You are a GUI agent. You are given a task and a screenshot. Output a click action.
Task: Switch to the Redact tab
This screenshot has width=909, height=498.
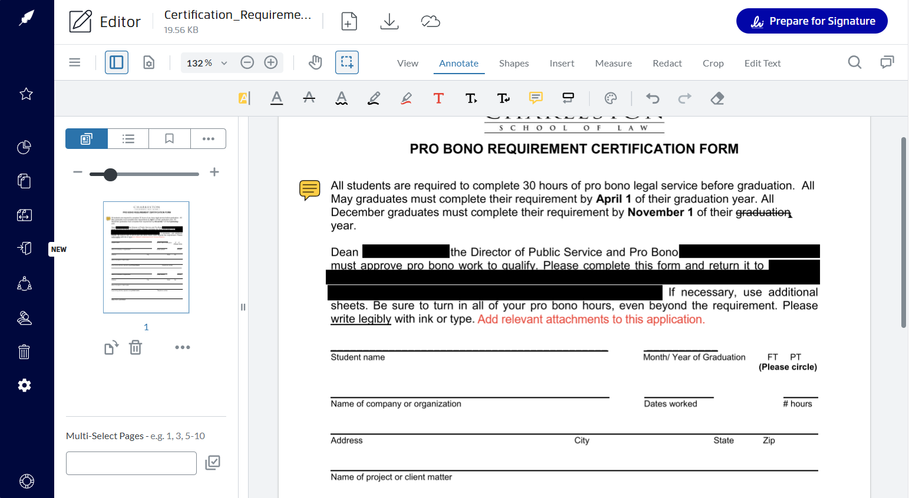667,63
